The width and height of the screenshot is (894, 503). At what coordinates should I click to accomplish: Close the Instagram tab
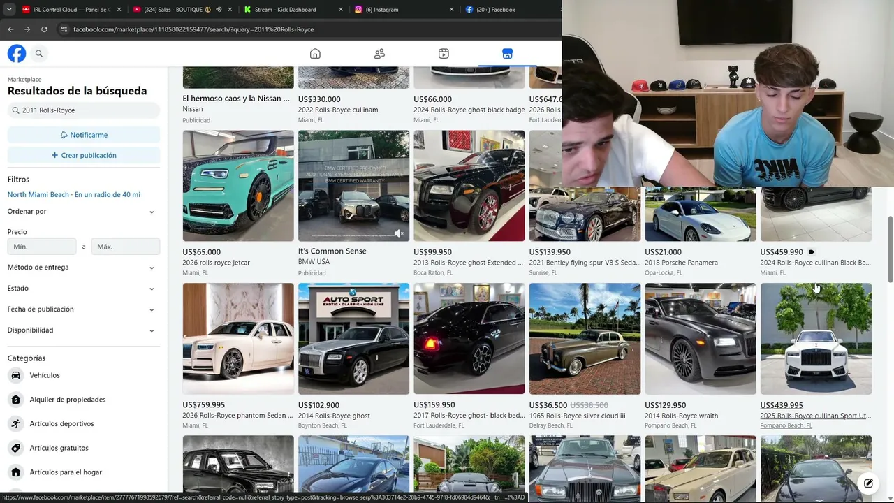coord(451,10)
